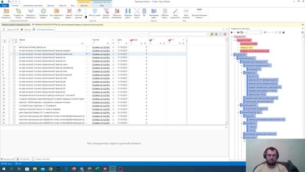Click the red X icon beside the search field
This screenshot has width=305, height=172.
pyautogui.click(x=225, y=34)
